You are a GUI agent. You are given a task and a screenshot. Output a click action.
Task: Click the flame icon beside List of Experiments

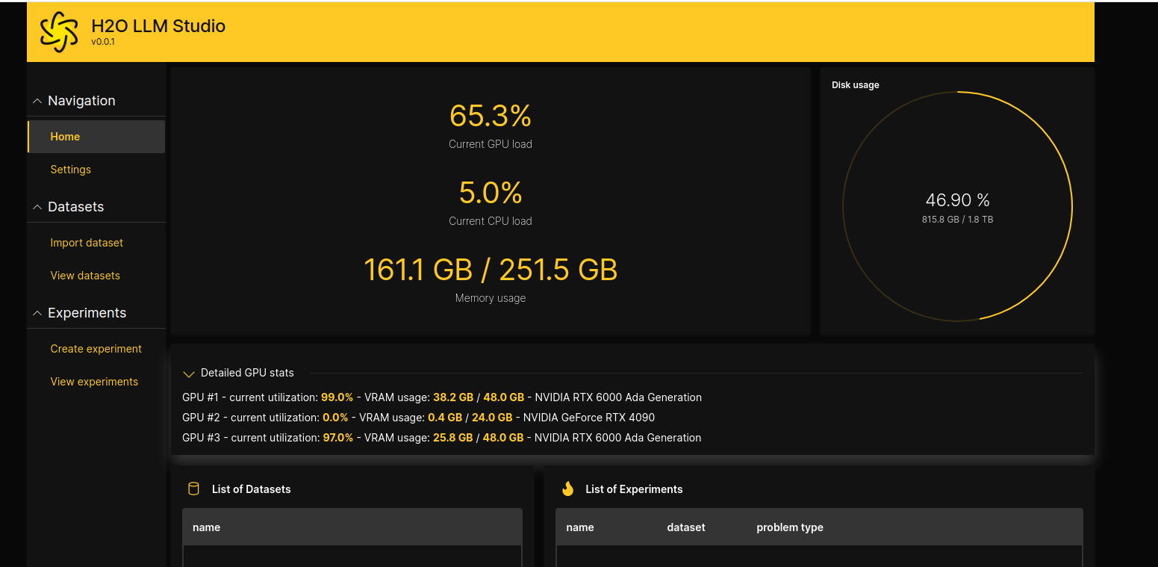[x=567, y=489]
